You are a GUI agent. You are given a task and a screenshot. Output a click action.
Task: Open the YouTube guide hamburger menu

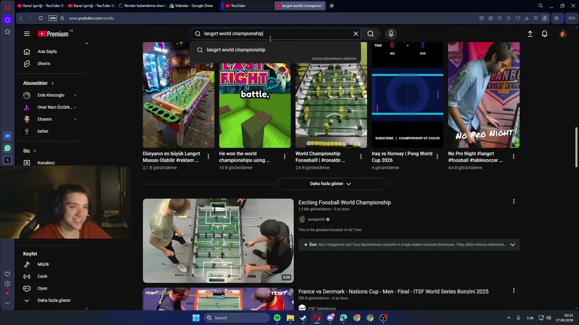pos(27,34)
